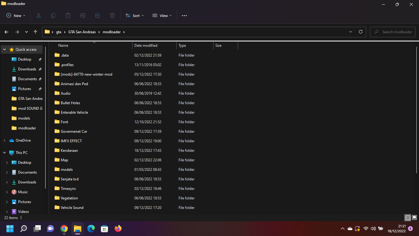Open taskbar Search magnifier
Screen dimensions: 419x236
pyautogui.click(x=24, y=228)
